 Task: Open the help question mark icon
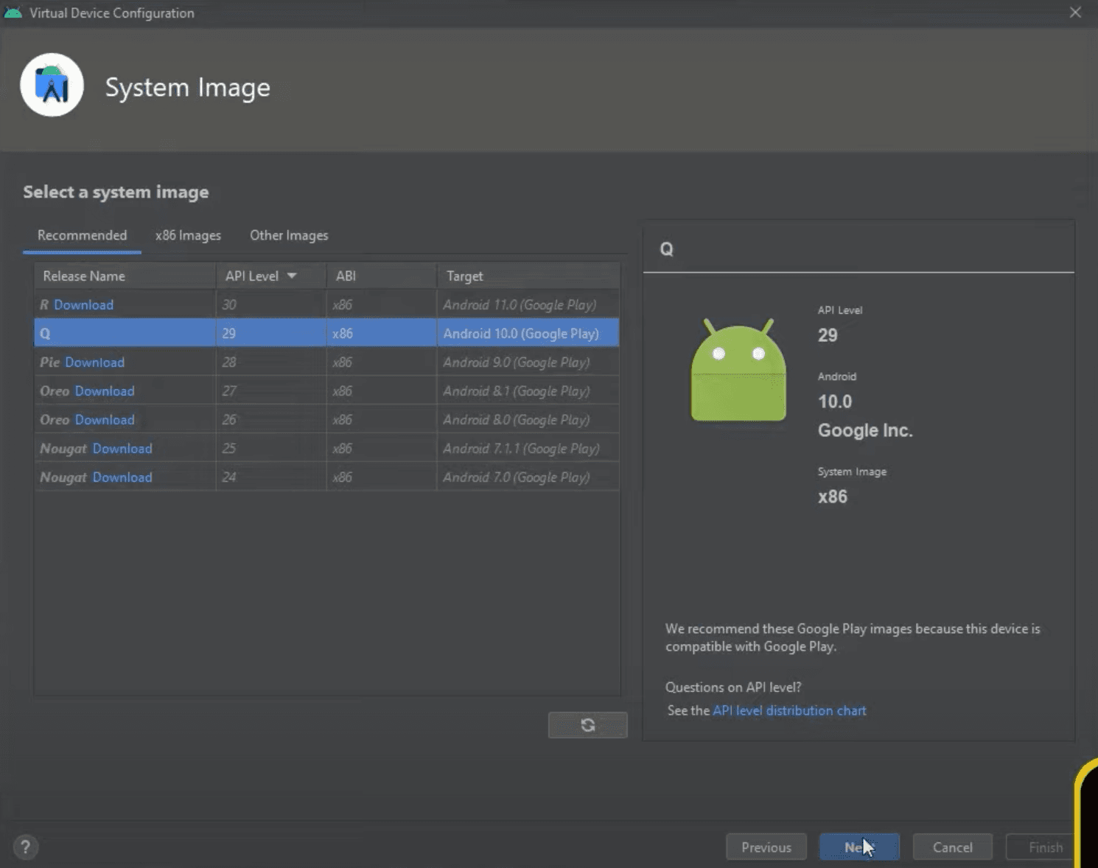click(x=25, y=847)
